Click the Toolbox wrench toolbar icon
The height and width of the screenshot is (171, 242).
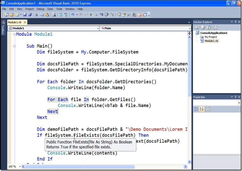point(129,15)
